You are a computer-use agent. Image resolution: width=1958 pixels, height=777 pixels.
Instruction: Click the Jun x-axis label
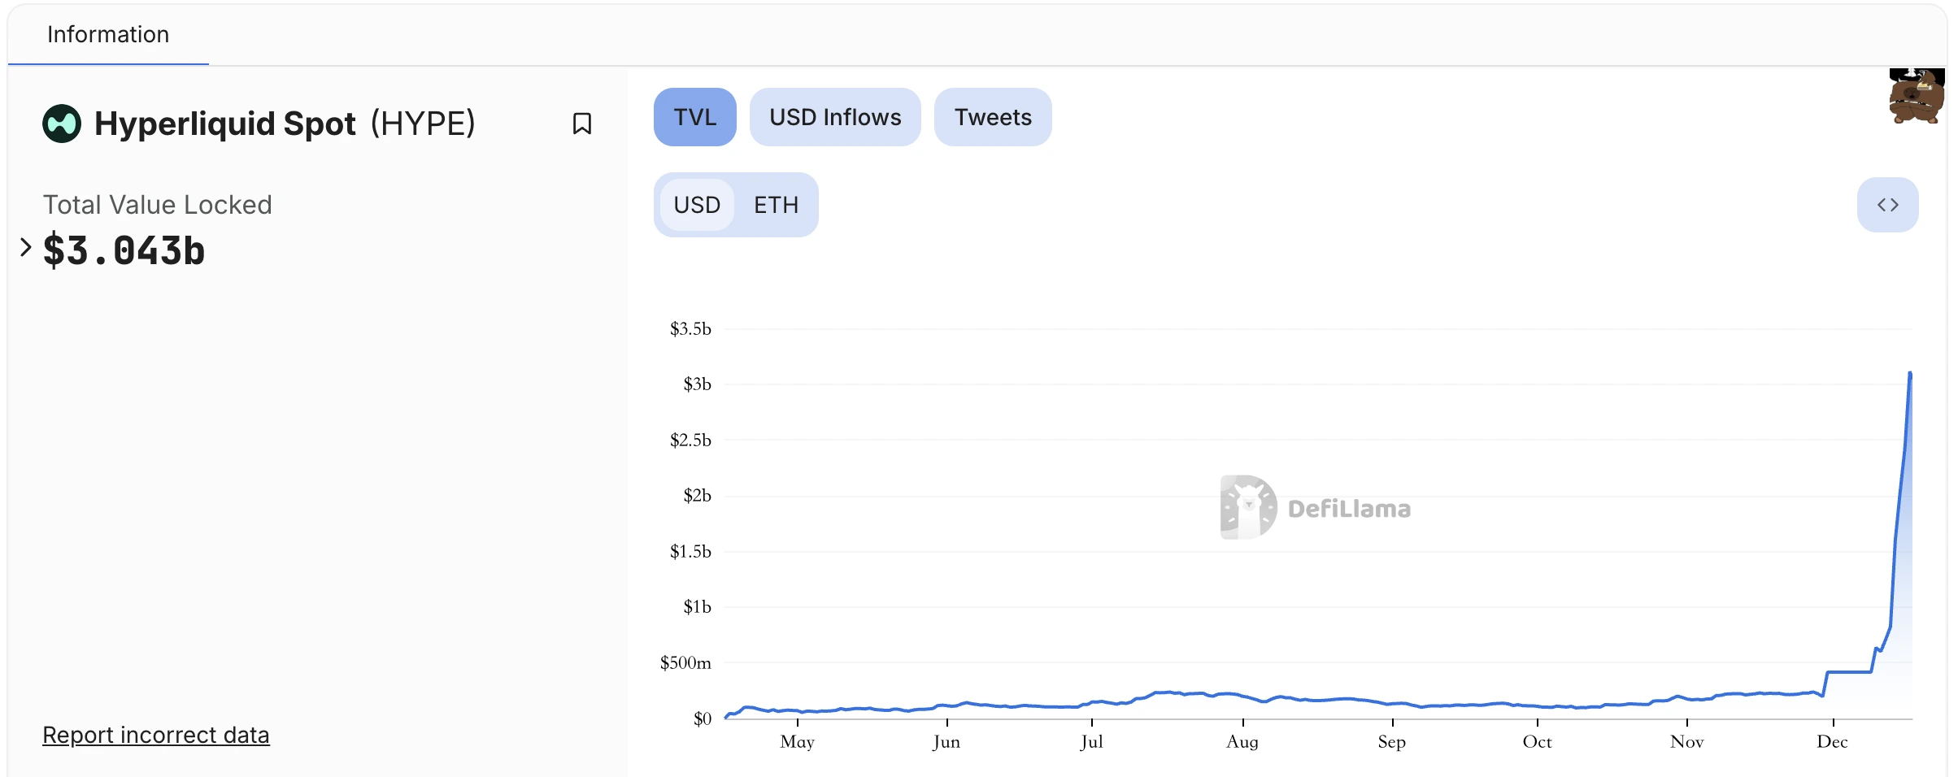[946, 741]
